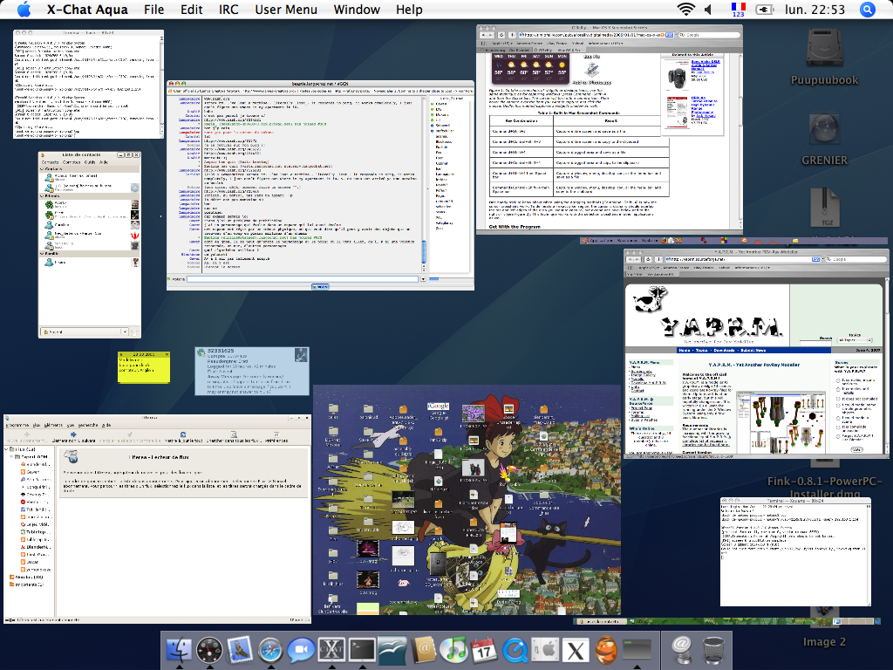Click the volume speaker icon in menu bar
893x670 pixels.
click(708, 9)
